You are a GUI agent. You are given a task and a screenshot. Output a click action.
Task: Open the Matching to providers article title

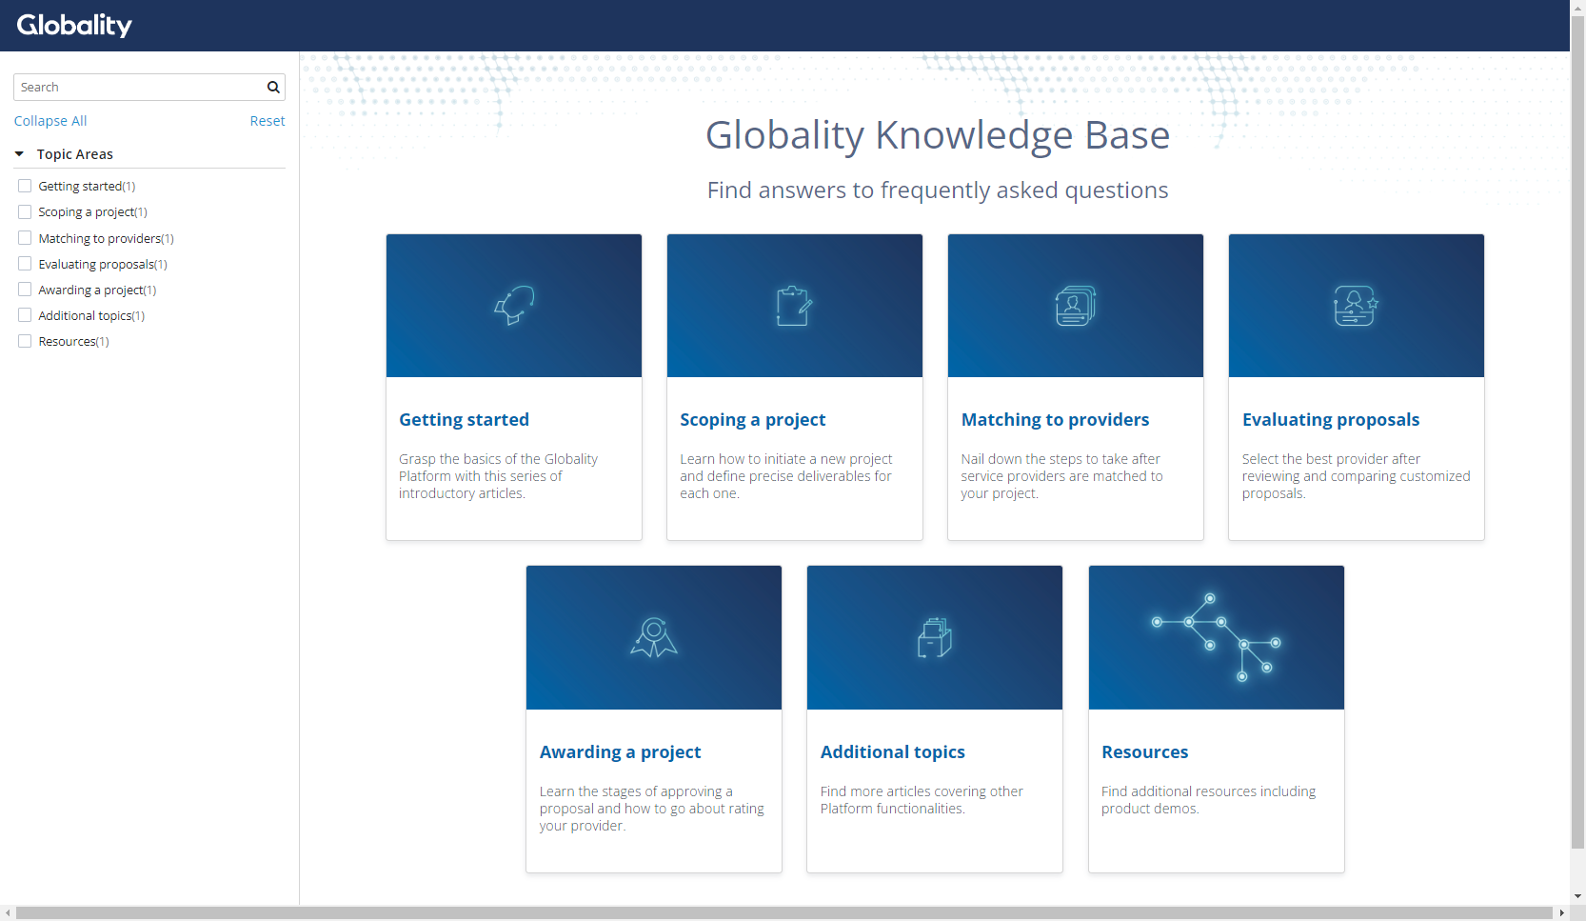[1055, 419]
